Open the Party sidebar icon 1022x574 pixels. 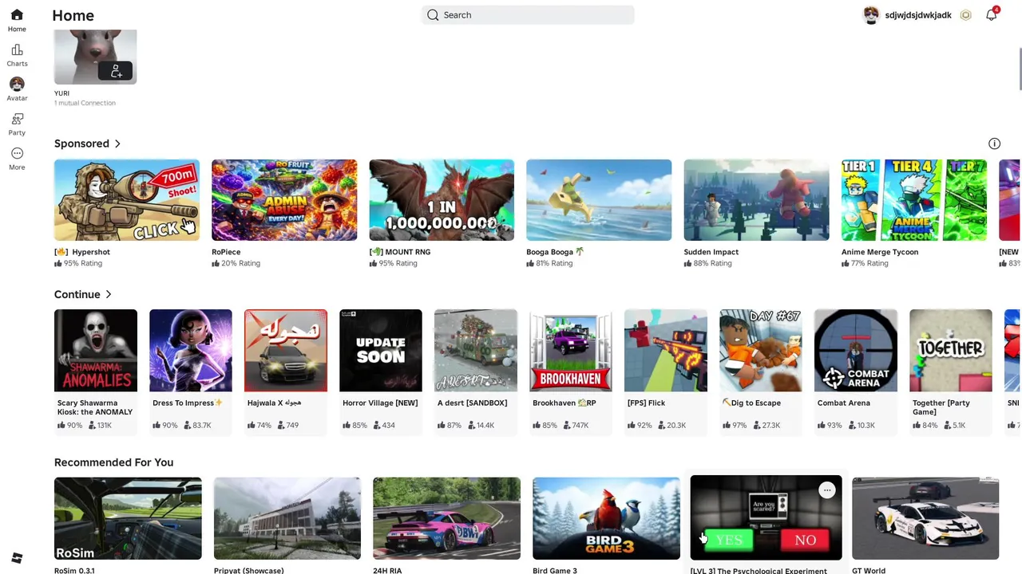17,119
